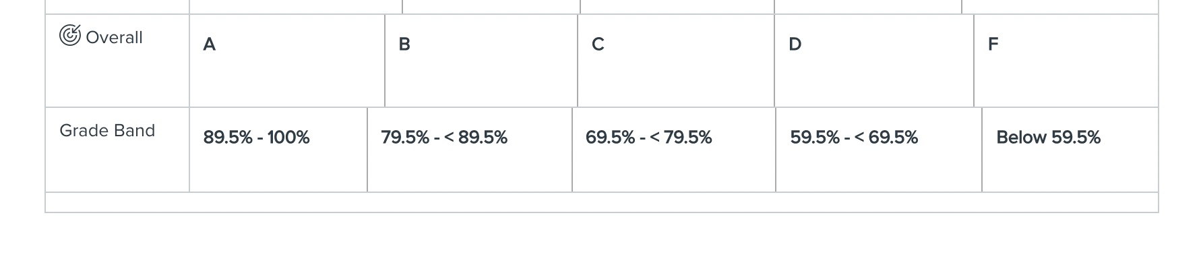Click partial top cell above D grade
The image size is (1201, 259).
(868, 7)
